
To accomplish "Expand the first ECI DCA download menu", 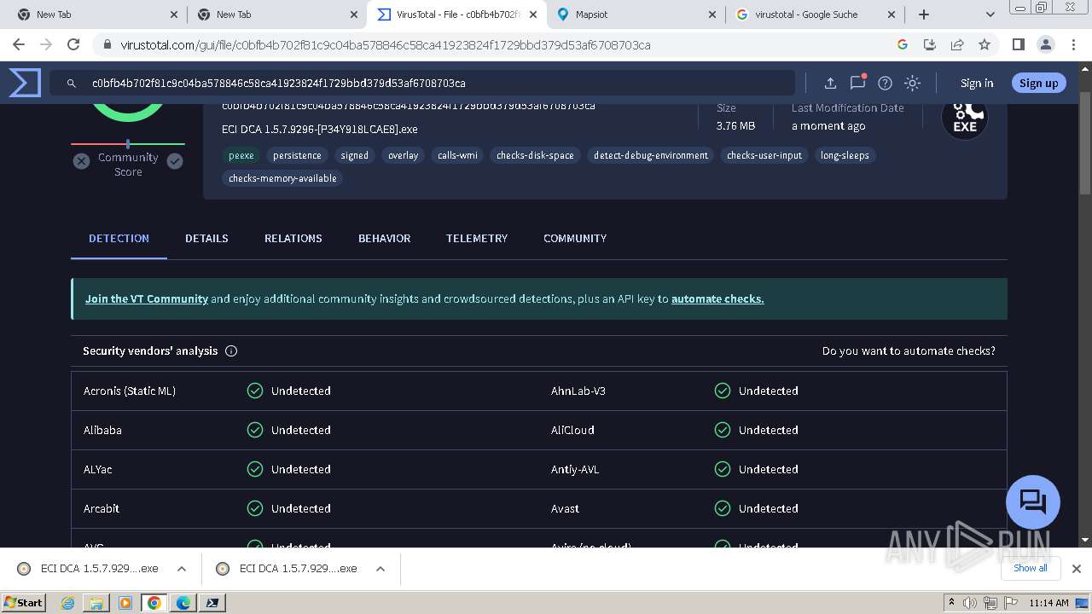I will tap(182, 569).
